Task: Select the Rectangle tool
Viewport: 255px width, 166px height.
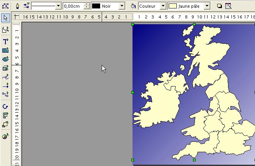Action: 5,50
